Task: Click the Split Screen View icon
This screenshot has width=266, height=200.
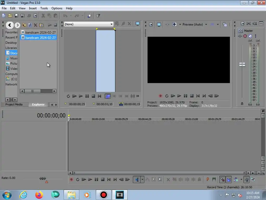Action: click(174, 24)
